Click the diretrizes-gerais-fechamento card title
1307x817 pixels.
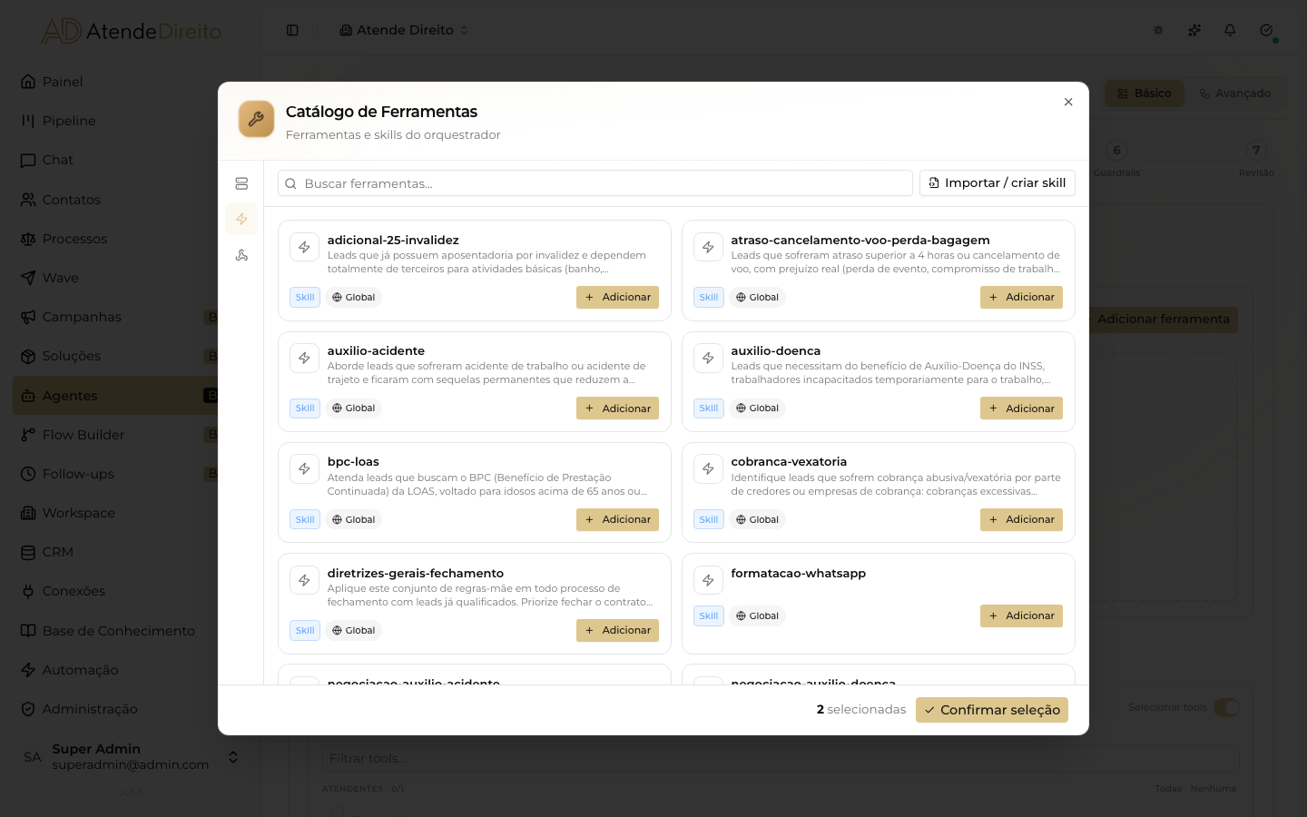click(416, 573)
